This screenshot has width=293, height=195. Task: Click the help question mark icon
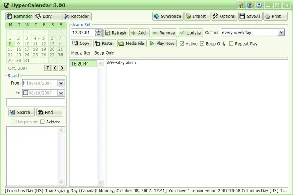[259, 5]
